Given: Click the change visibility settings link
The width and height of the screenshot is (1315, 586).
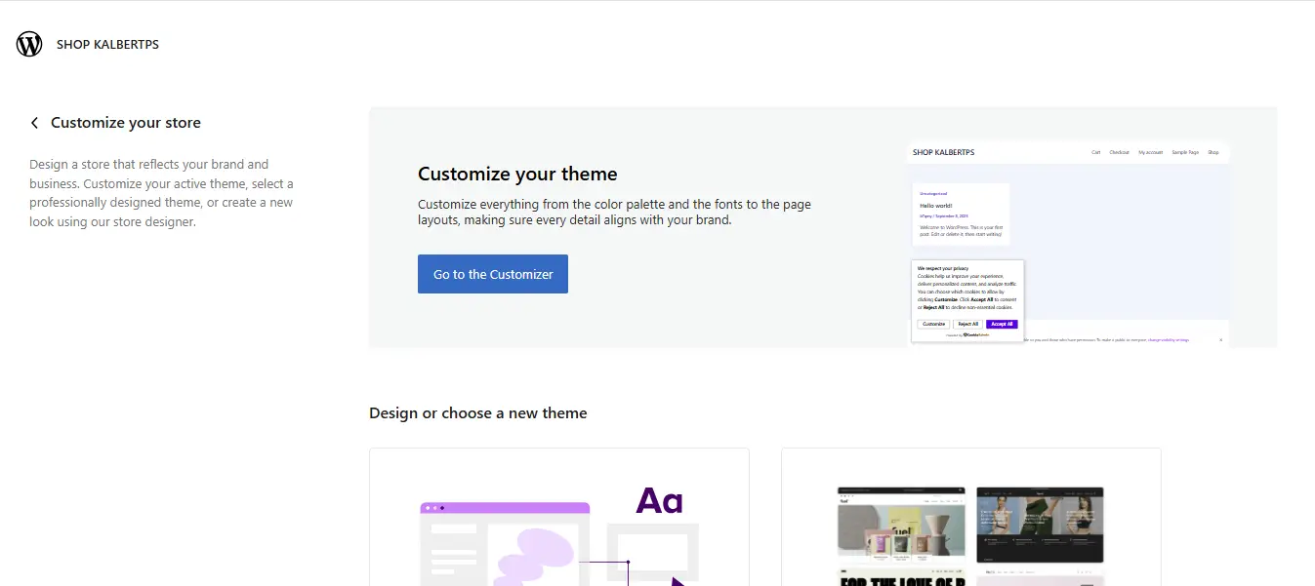Looking at the screenshot, I should point(1168,339).
